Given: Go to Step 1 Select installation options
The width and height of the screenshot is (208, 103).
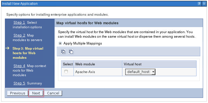Looking at the screenshot, I should click(x=19, y=23).
